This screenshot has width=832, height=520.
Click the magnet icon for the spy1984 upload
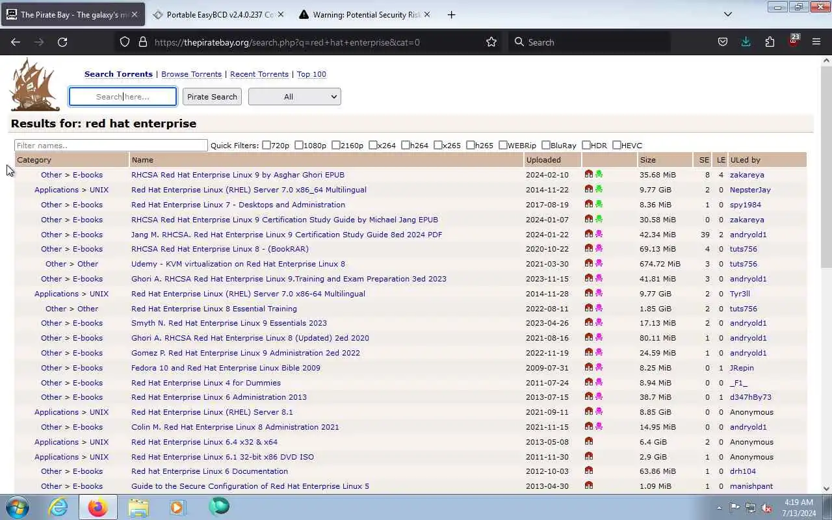pyautogui.click(x=589, y=204)
